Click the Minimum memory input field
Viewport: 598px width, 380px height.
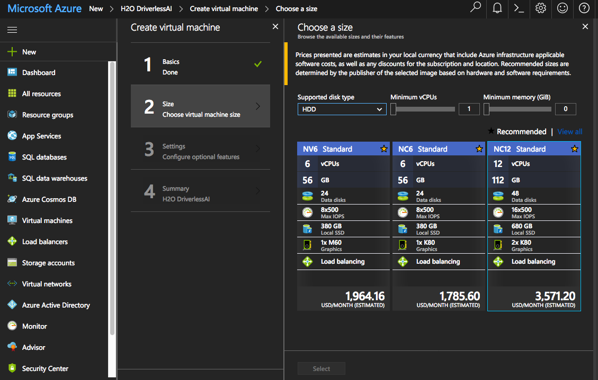(x=565, y=109)
